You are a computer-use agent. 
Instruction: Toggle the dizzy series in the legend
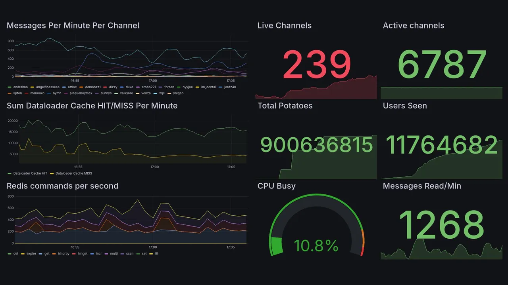113,87
